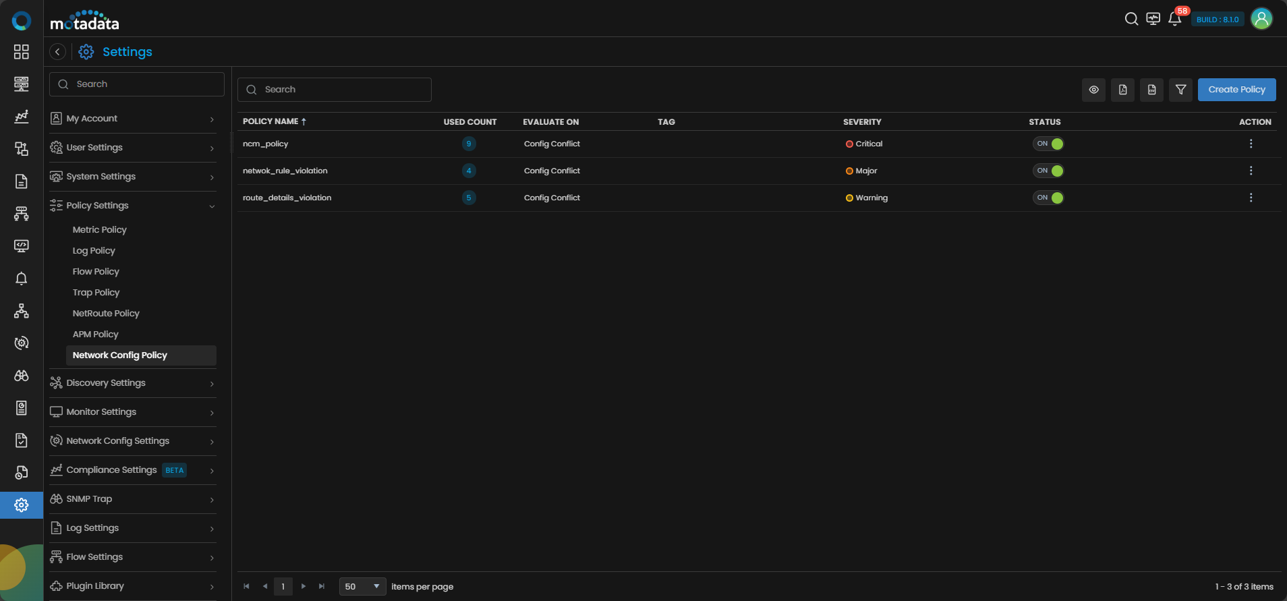This screenshot has height=601, width=1287.
Task: Open the audit clipboard icon in left sidebar
Action: pos(22,408)
